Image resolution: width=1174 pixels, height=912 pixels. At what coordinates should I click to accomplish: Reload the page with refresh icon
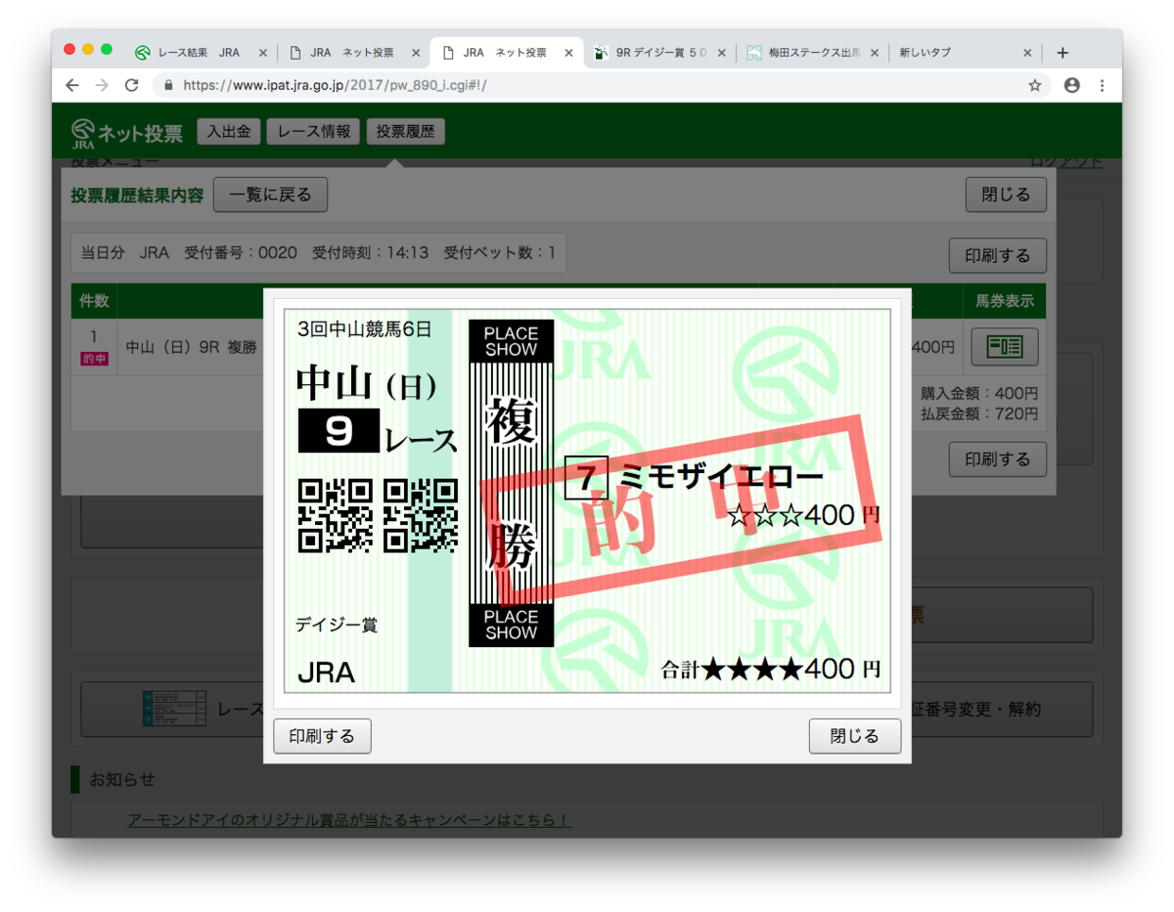132,85
